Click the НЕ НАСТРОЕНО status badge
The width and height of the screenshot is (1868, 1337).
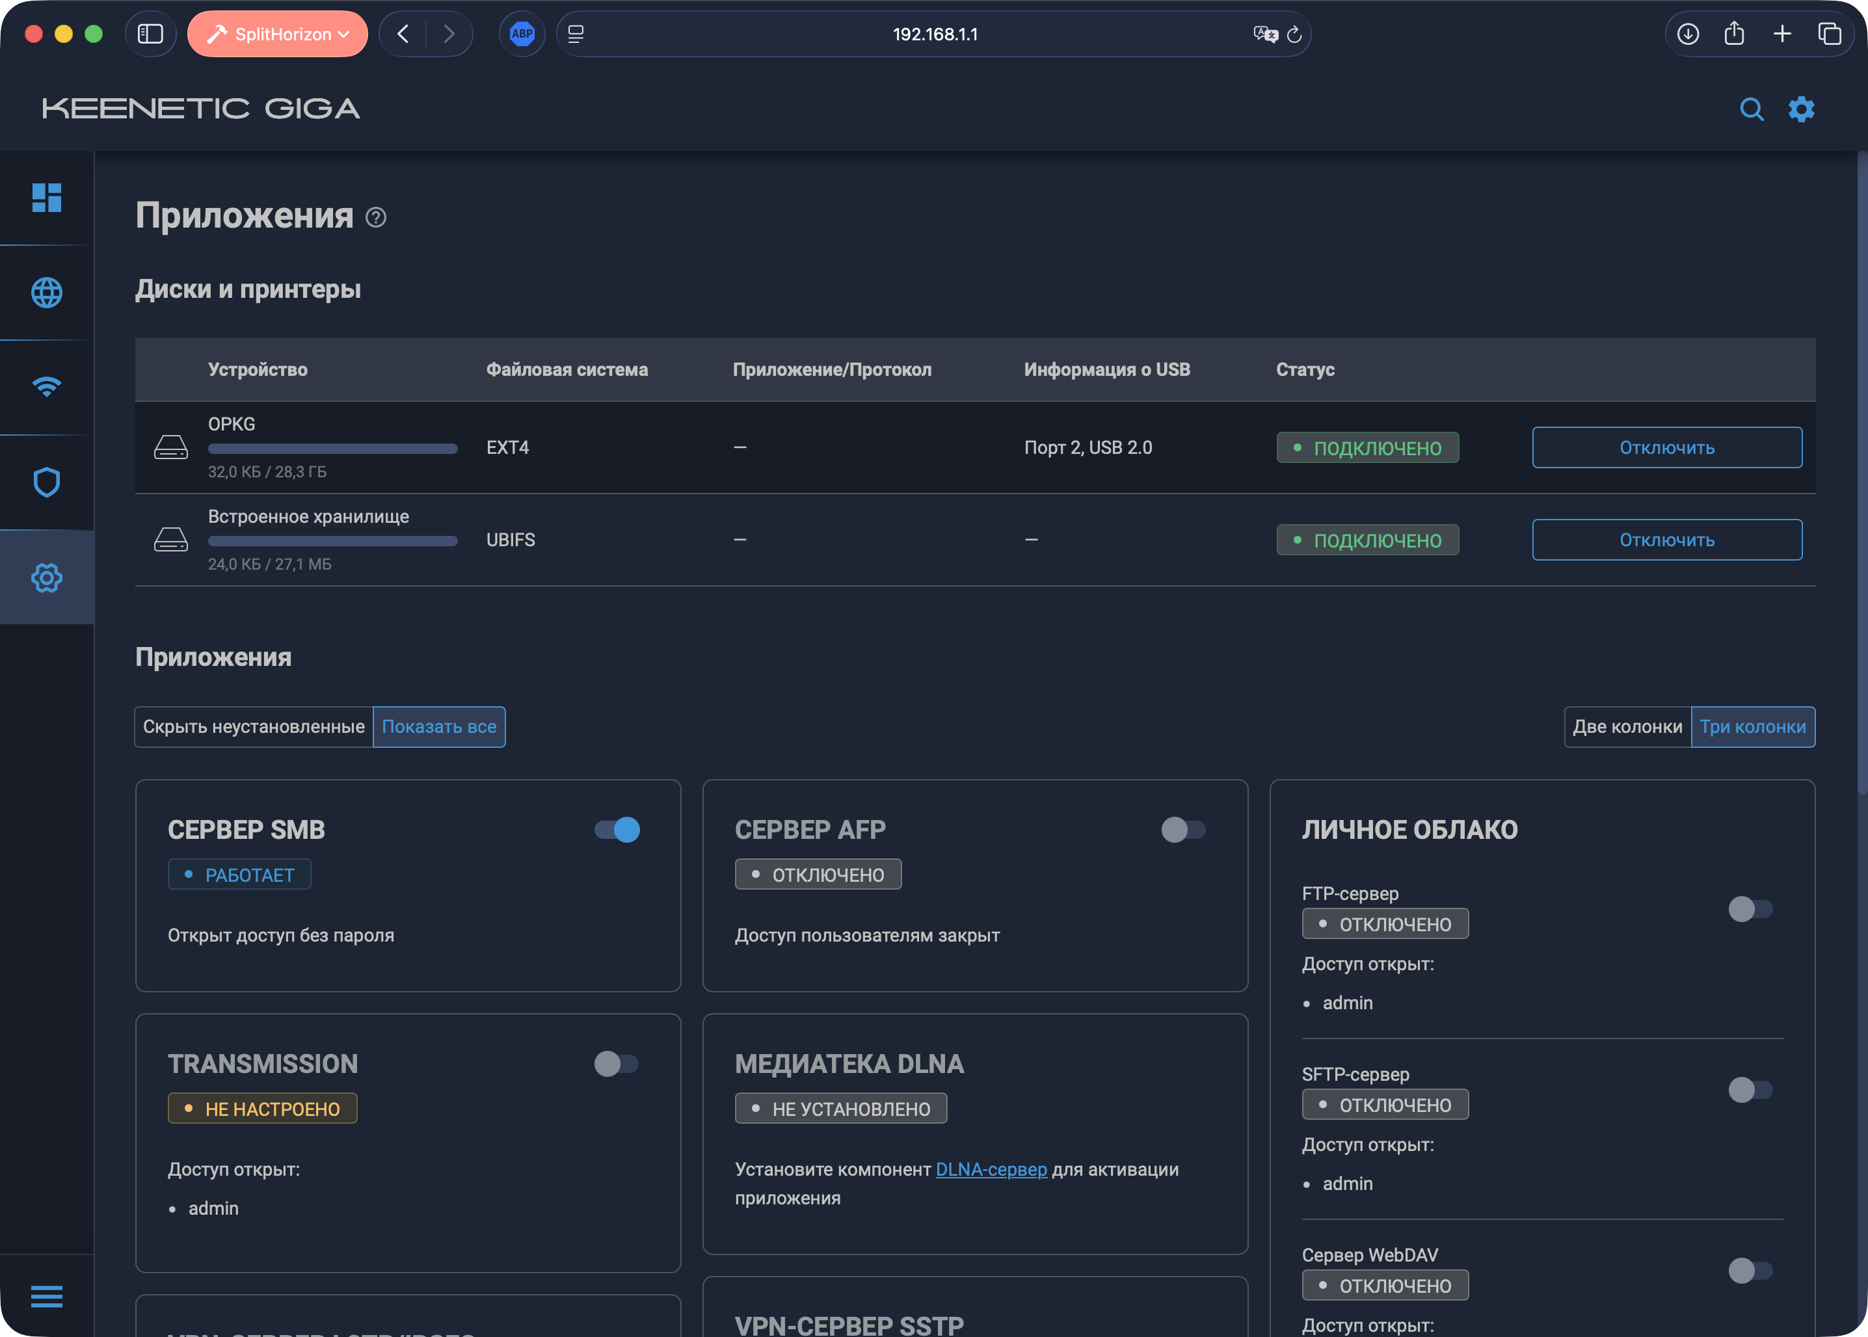[x=263, y=1108]
